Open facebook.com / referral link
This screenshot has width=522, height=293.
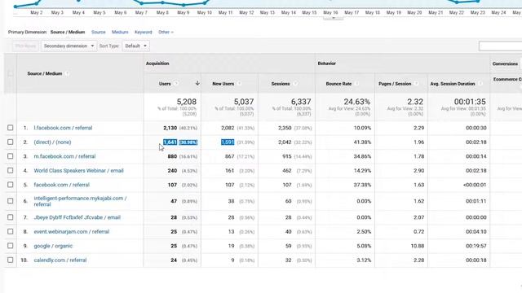tap(62, 185)
